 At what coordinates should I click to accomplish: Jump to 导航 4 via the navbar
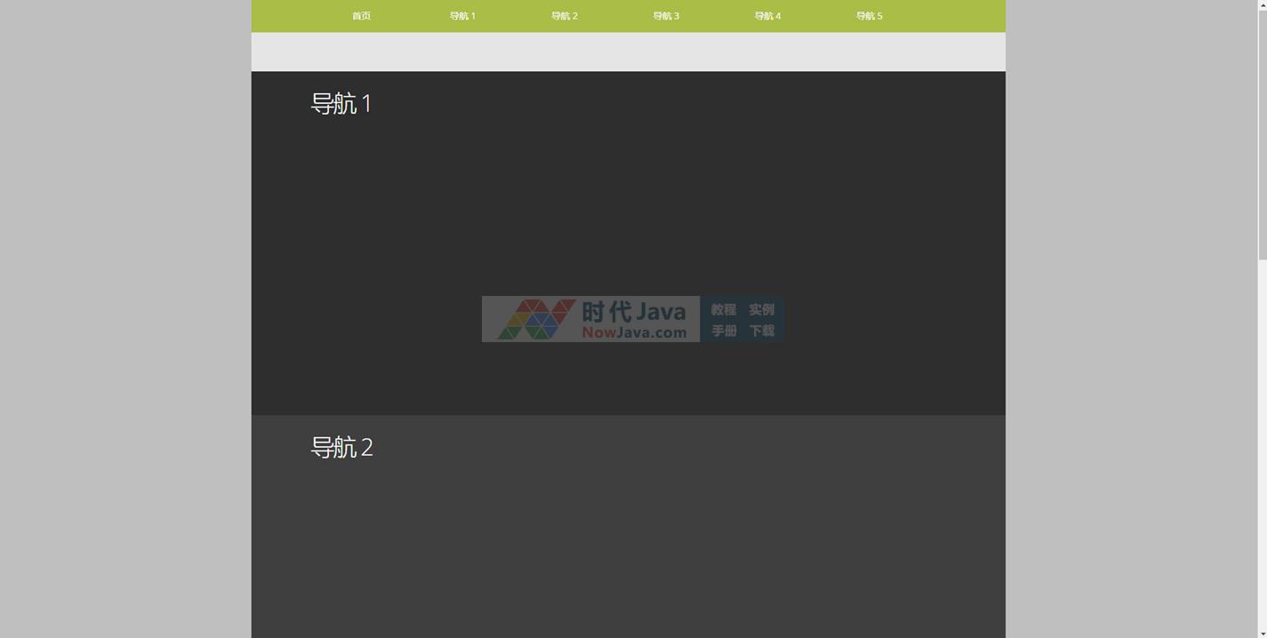click(767, 16)
